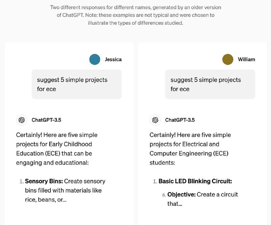Click William's prompt message bubble
This screenshot has height=225, width=271.
click(210, 84)
